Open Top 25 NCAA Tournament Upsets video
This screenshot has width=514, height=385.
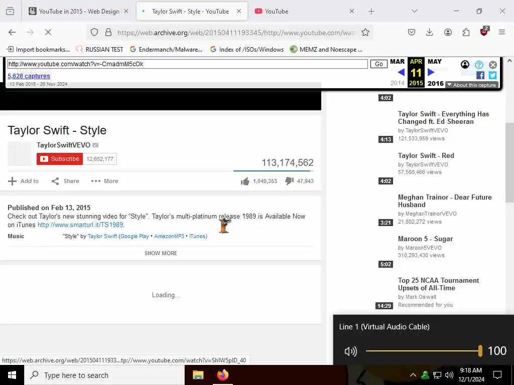(438, 284)
